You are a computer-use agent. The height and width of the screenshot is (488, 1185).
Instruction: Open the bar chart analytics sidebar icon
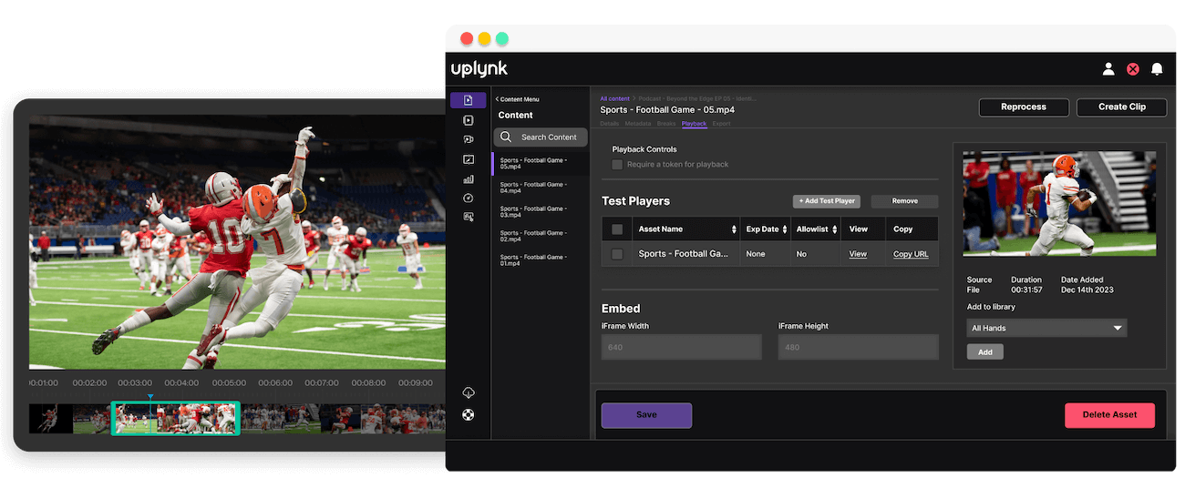click(468, 179)
